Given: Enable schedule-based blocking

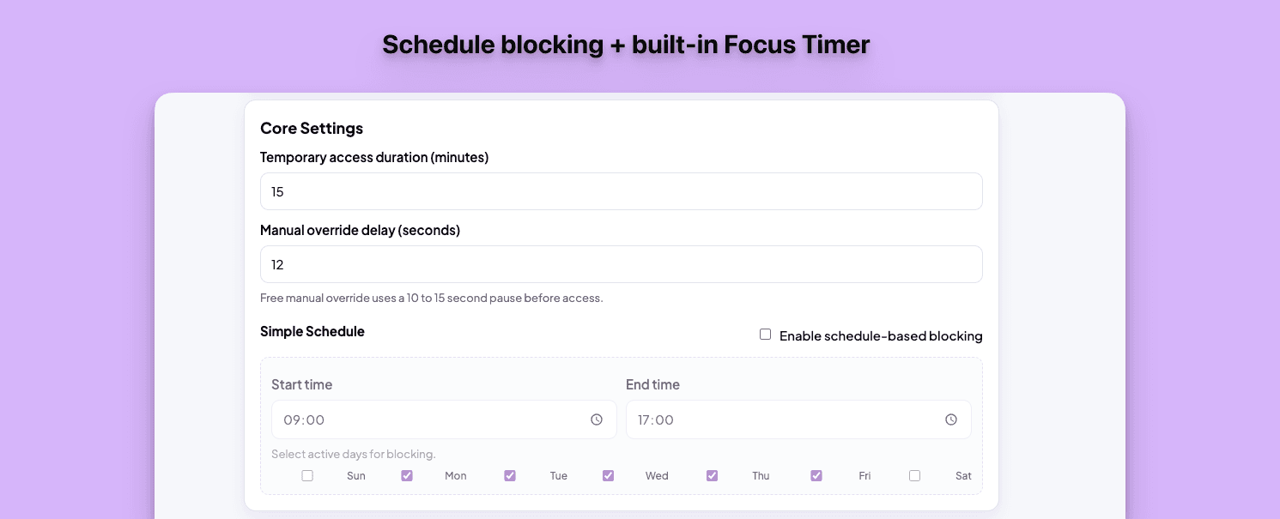Looking at the screenshot, I should (765, 334).
